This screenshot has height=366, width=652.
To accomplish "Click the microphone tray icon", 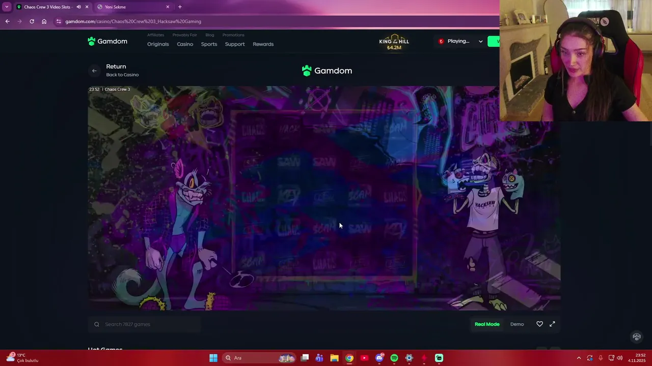I will pyautogui.click(x=601, y=358).
